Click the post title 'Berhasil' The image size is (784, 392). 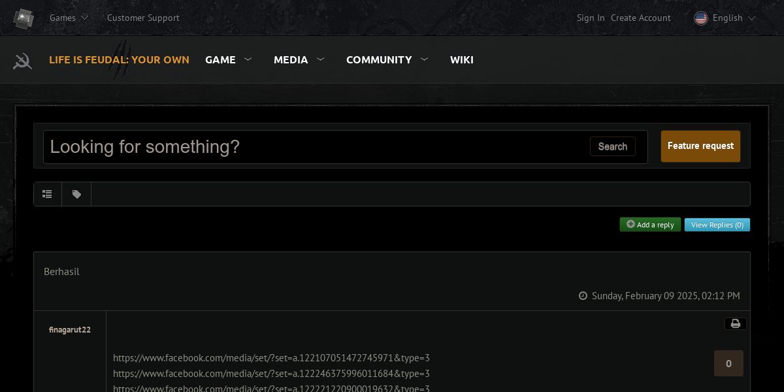[61, 271]
